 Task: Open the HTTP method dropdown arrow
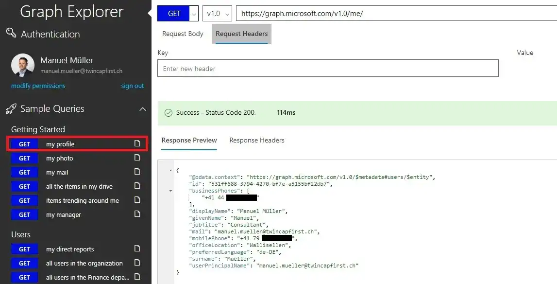point(194,14)
